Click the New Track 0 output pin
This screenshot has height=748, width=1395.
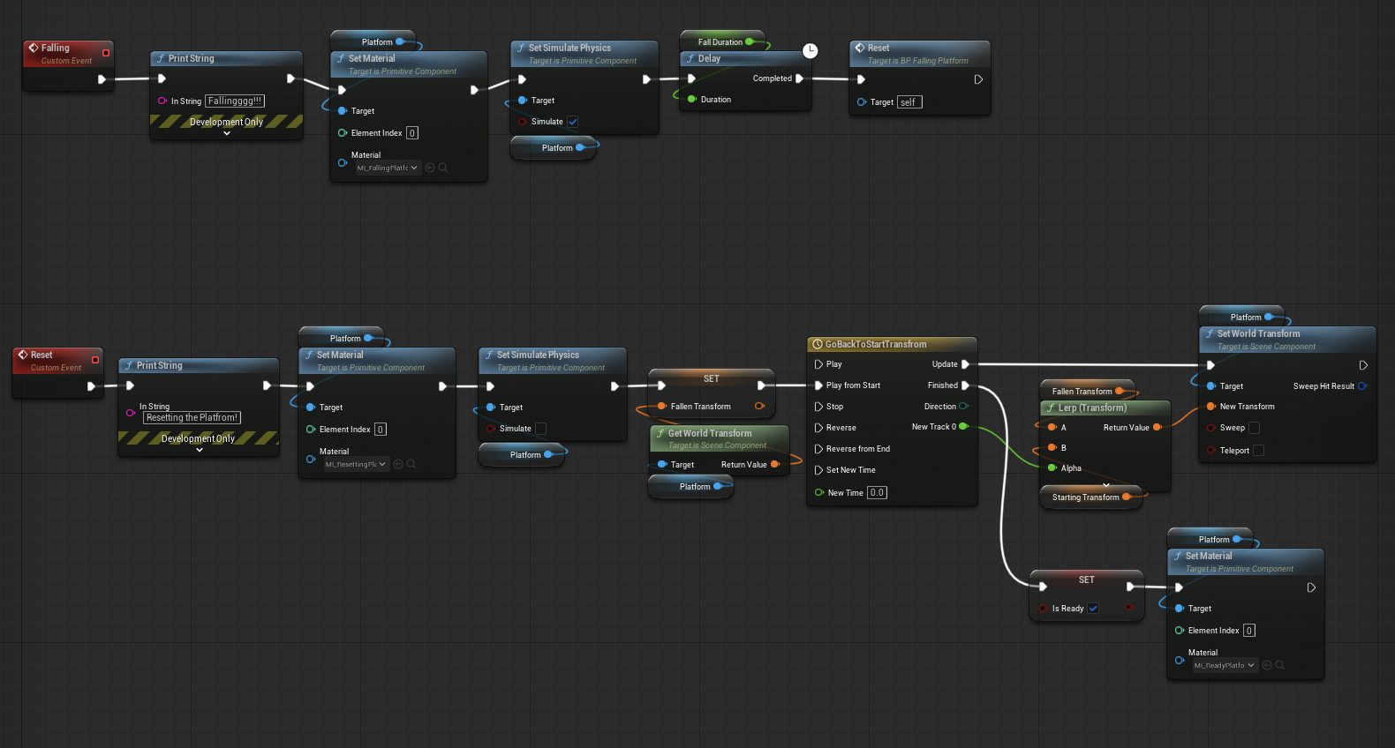(x=963, y=427)
